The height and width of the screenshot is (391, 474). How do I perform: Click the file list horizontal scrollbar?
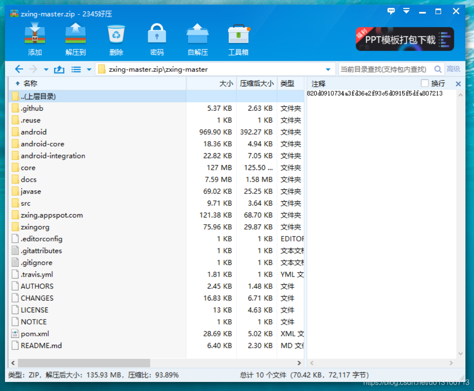pyautogui.click(x=84, y=363)
